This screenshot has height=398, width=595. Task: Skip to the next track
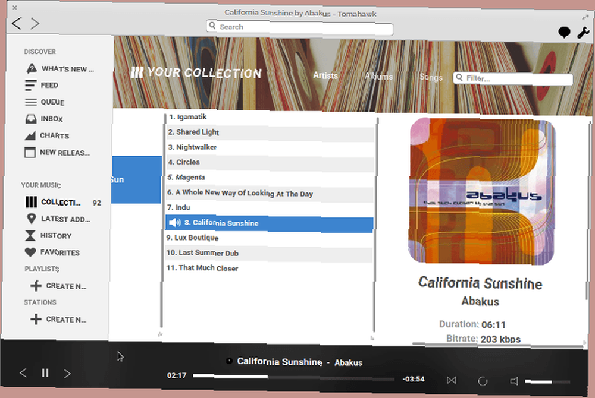click(x=67, y=374)
